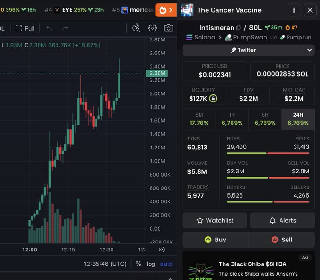Click the TRADERS 5,977 value
The width and height of the screenshot is (320, 280).
pos(195,196)
